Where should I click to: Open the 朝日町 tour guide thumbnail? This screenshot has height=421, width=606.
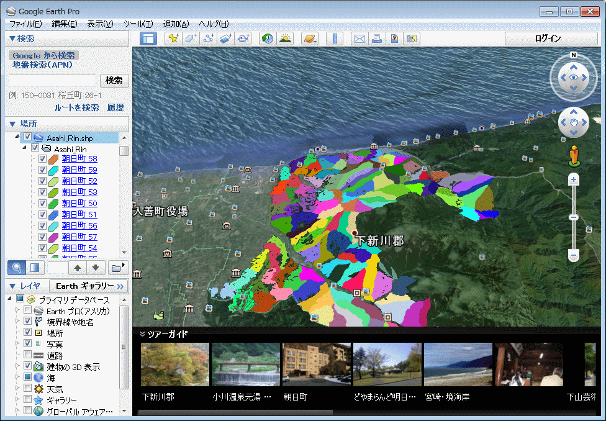pyautogui.click(x=316, y=364)
